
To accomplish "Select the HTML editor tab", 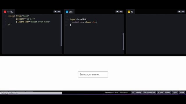I will 8,12.
